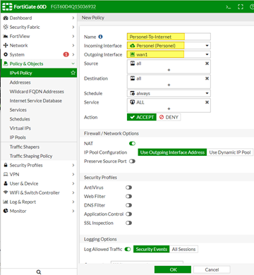
Task: Click the VPN monitor icon
Action: point(6,174)
